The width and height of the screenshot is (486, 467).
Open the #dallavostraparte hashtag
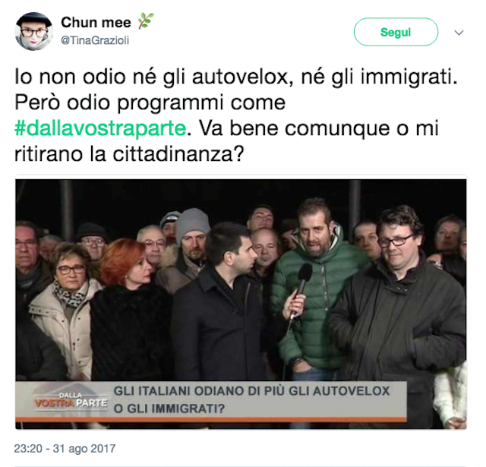tap(100, 128)
